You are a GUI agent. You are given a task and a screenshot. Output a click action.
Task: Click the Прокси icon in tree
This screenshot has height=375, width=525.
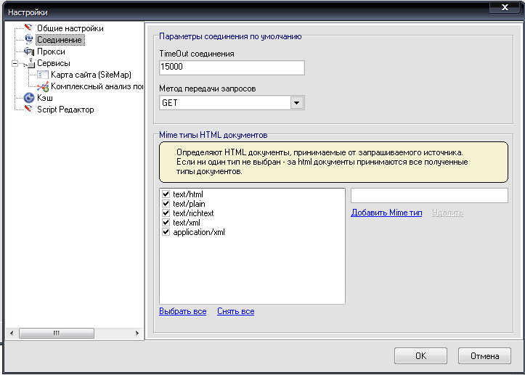[29, 51]
